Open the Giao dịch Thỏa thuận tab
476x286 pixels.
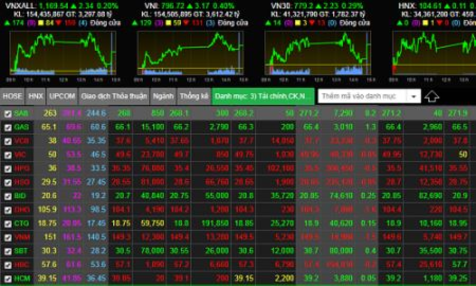coord(114,96)
